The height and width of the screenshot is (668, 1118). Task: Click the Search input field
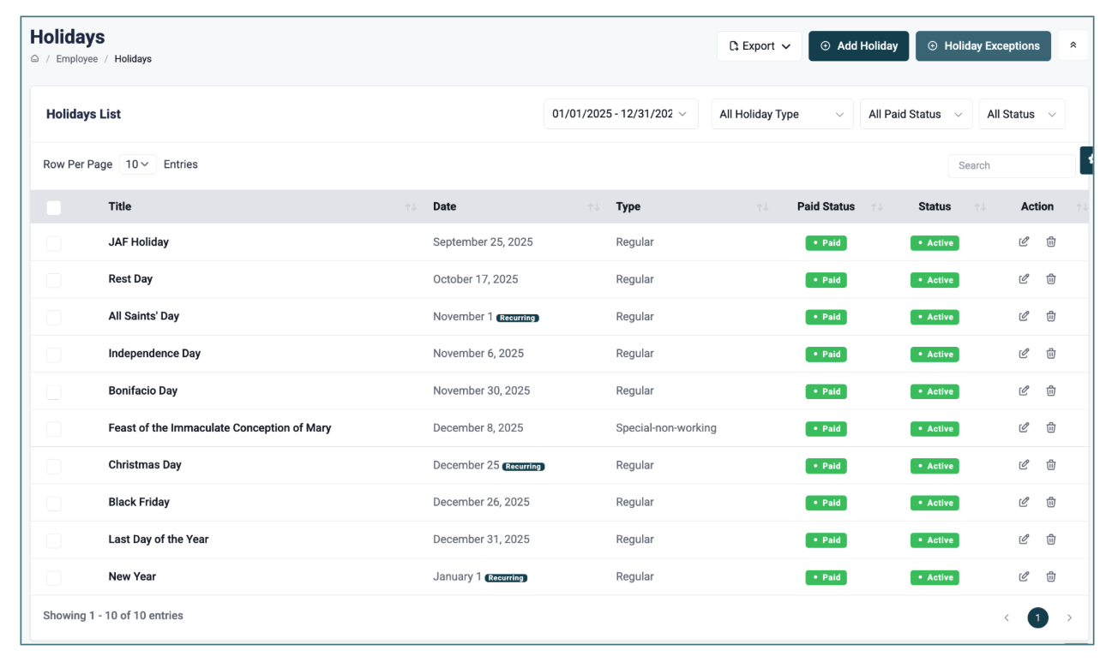1010,165
